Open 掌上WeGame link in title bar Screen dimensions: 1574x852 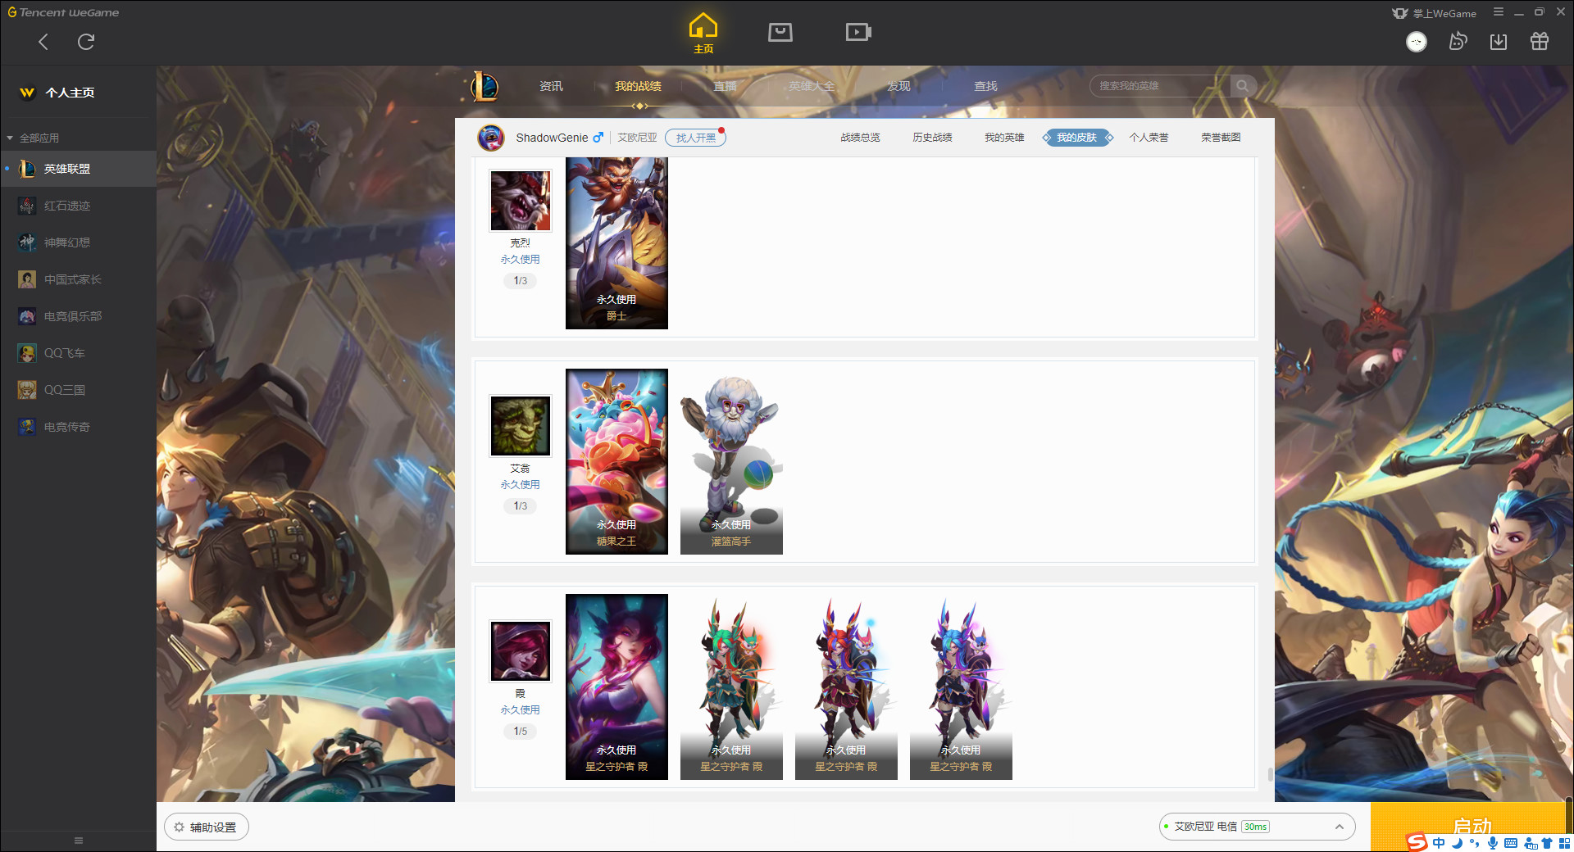pyautogui.click(x=1435, y=13)
